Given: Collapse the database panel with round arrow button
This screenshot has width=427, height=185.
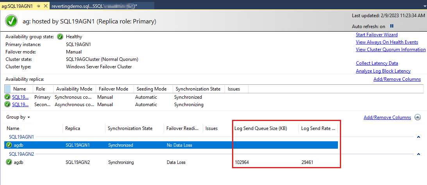Looking at the screenshot, I should pyautogui.click(x=418, y=117).
